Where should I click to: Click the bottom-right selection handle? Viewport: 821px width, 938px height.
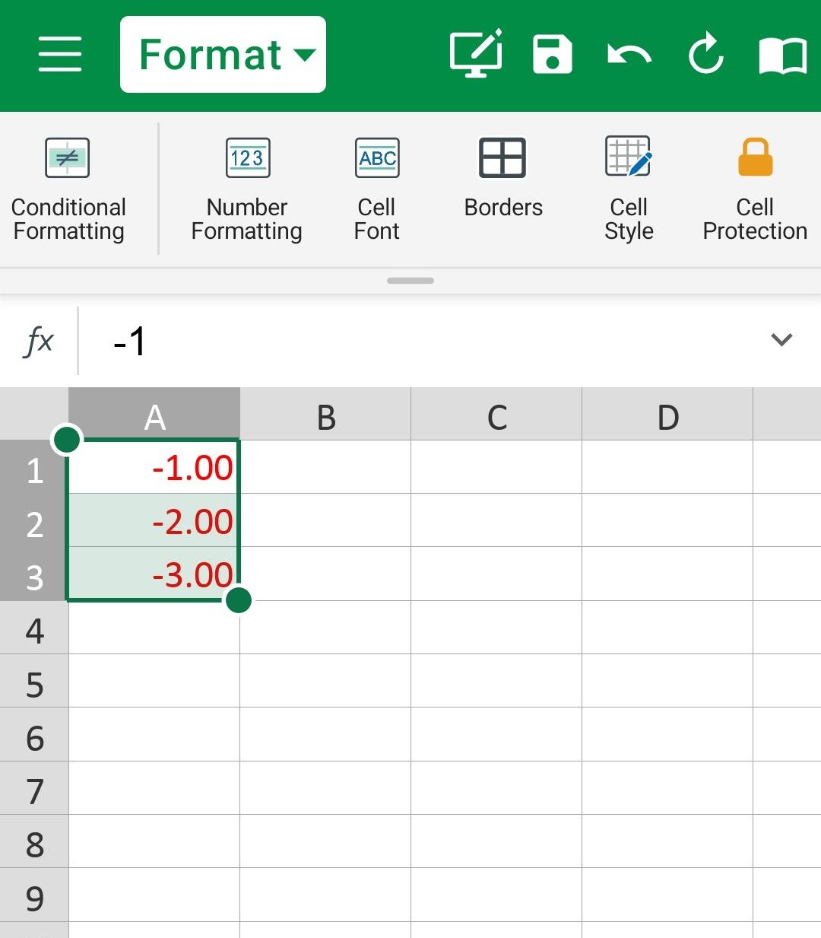tap(239, 600)
